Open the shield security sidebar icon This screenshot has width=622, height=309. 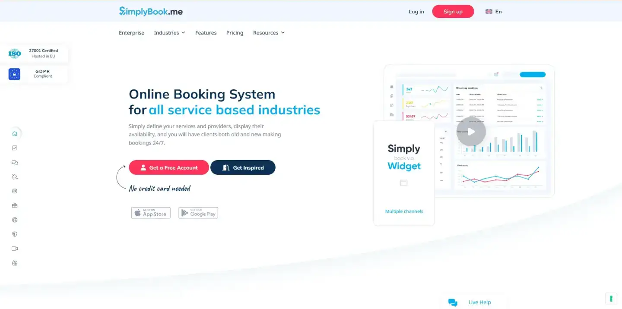tap(15, 234)
